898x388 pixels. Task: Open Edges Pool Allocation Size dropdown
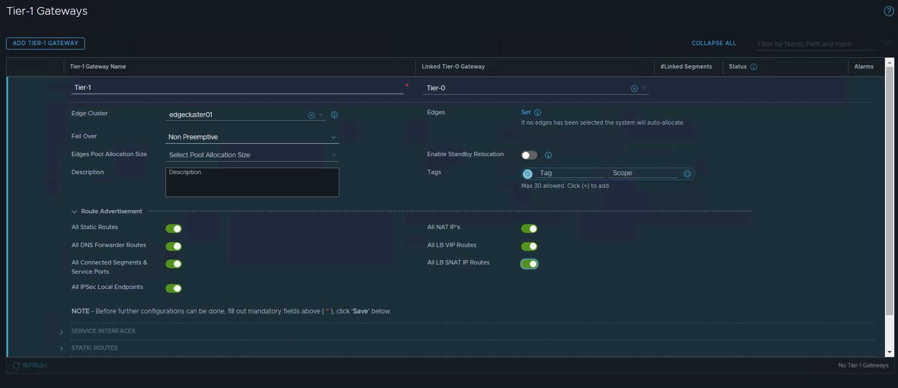tap(252, 155)
